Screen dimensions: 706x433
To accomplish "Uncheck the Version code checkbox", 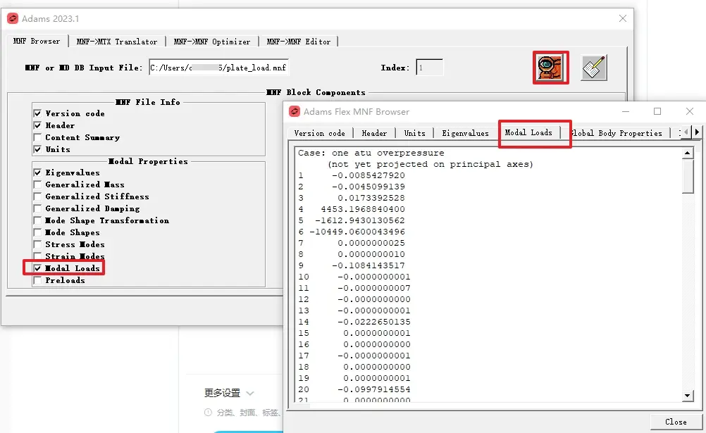I will 38,113.
